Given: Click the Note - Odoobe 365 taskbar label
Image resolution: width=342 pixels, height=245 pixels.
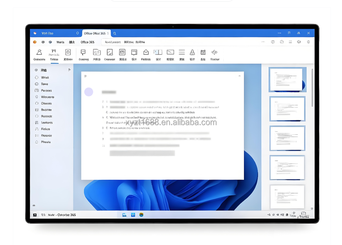Looking at the screenshot, I should (62, 215).
